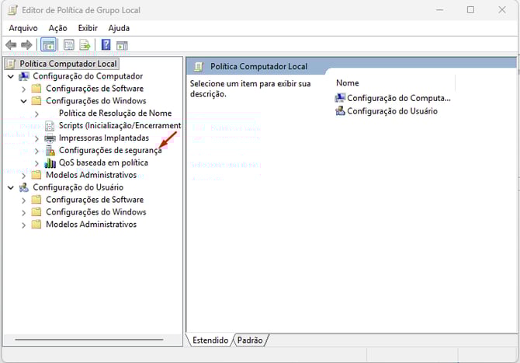The image size is (520, 363).
Task: Expand Impressoras Implantadas tree arrow
Action: click(x=36, y=138)
